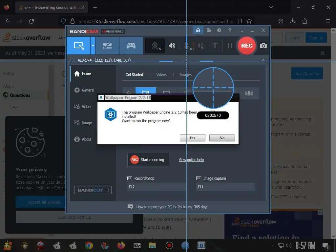Select HDMI device recording mode
This screenshot has height=252, width=336.
point(107,46)
